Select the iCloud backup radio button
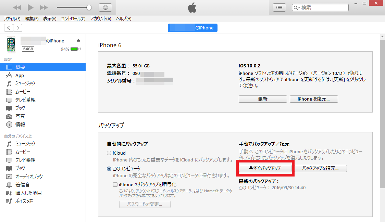Screen dimensions: 385x222 coord(109,153)
